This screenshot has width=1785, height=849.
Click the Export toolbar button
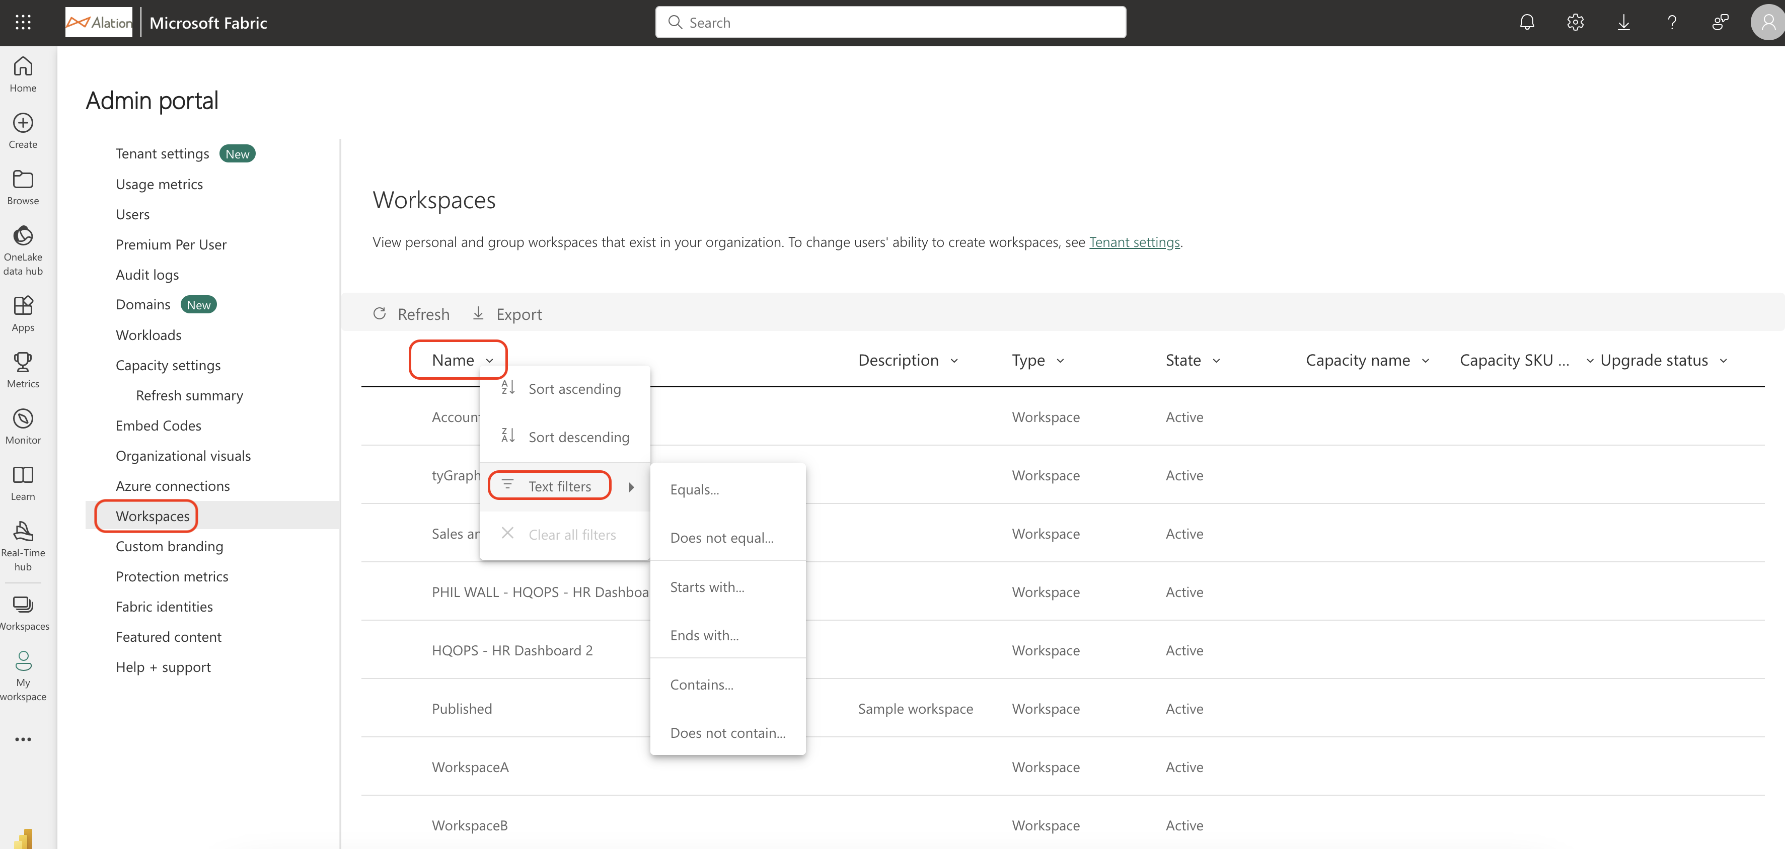(507, 314)
